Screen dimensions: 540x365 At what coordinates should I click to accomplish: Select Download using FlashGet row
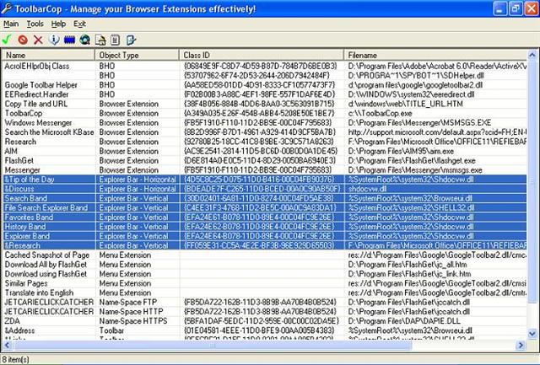pyautogui.click(x=264, y=274)
